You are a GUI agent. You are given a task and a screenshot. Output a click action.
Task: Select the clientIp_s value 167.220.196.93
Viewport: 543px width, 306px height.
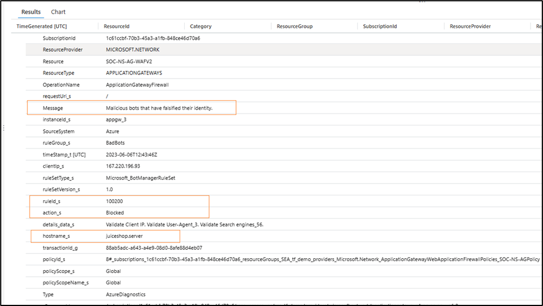(x=123, y=166)
